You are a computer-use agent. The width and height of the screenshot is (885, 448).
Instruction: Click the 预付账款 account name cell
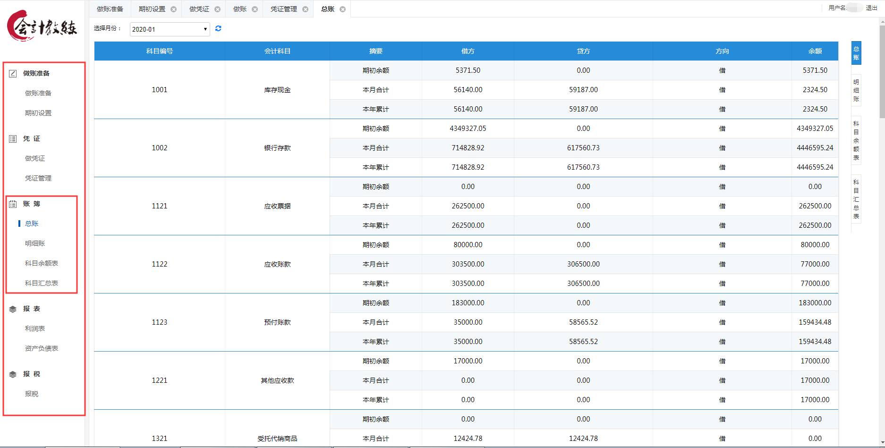[277, 322]
